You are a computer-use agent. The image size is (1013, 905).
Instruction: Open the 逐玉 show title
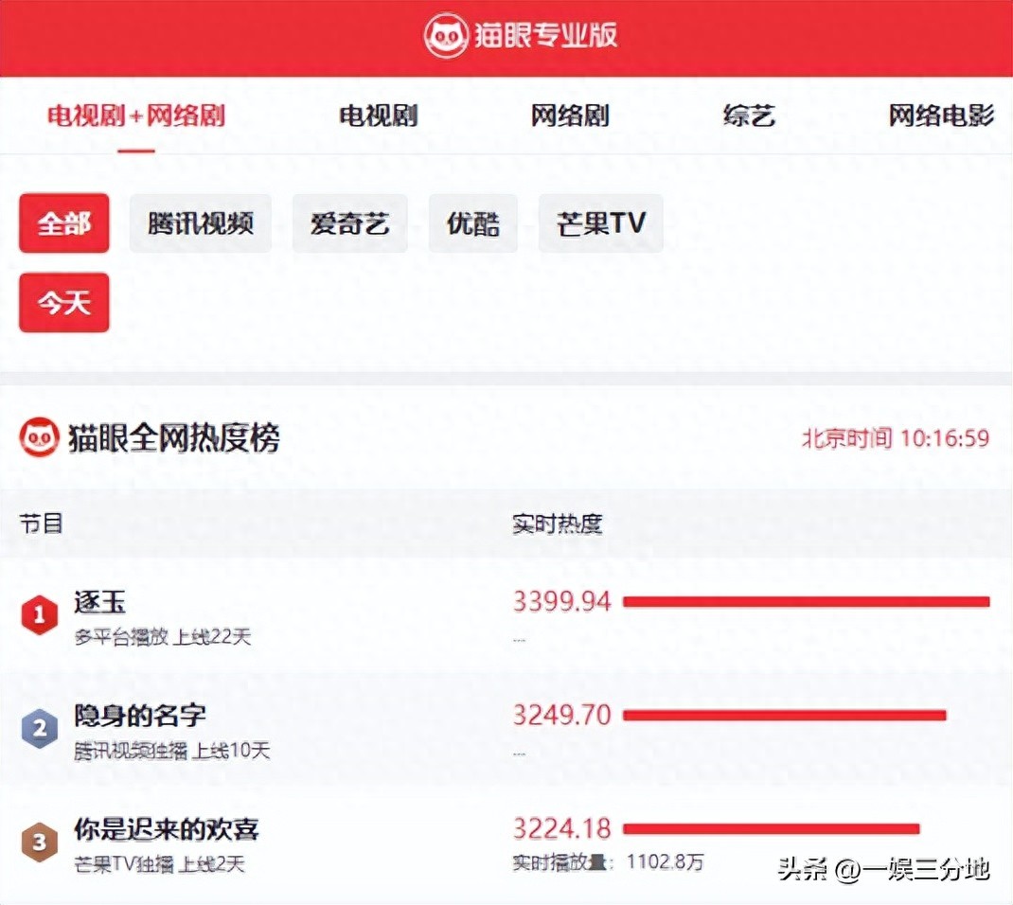click(100, 602)
